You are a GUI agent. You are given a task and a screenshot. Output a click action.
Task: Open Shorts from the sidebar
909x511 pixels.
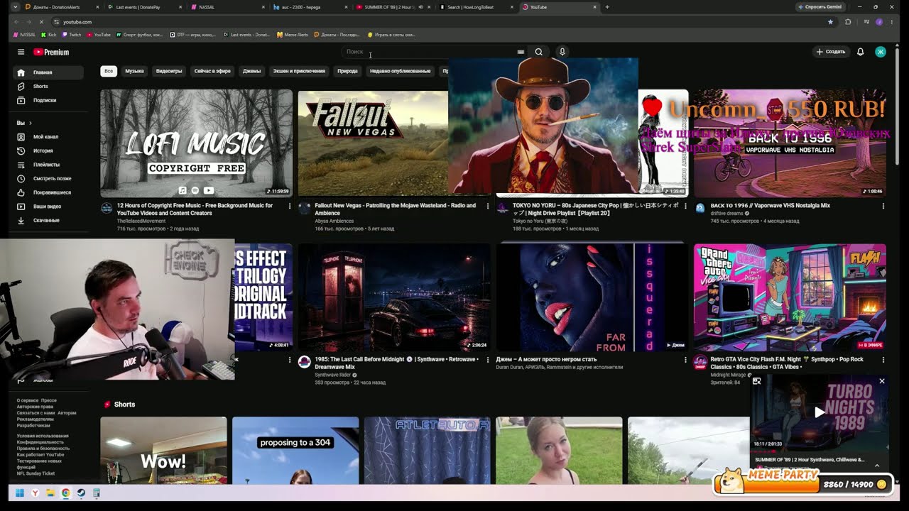point(48,87)
